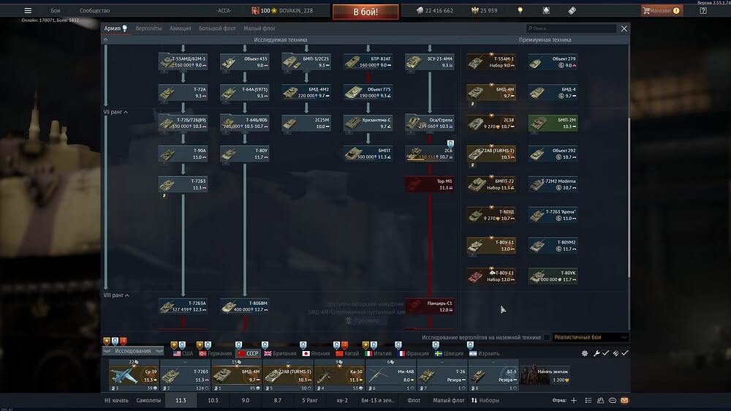Open the mail envelope icon
This screenshot has height=411, width=731.
coord(625,400)
